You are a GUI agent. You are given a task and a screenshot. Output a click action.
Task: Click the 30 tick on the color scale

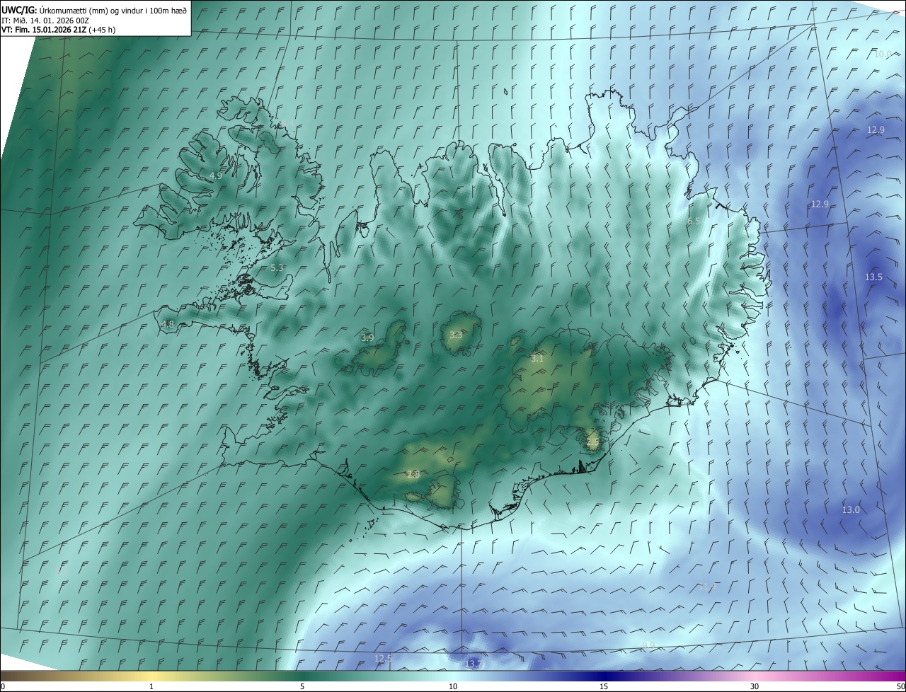click(755, 686)
